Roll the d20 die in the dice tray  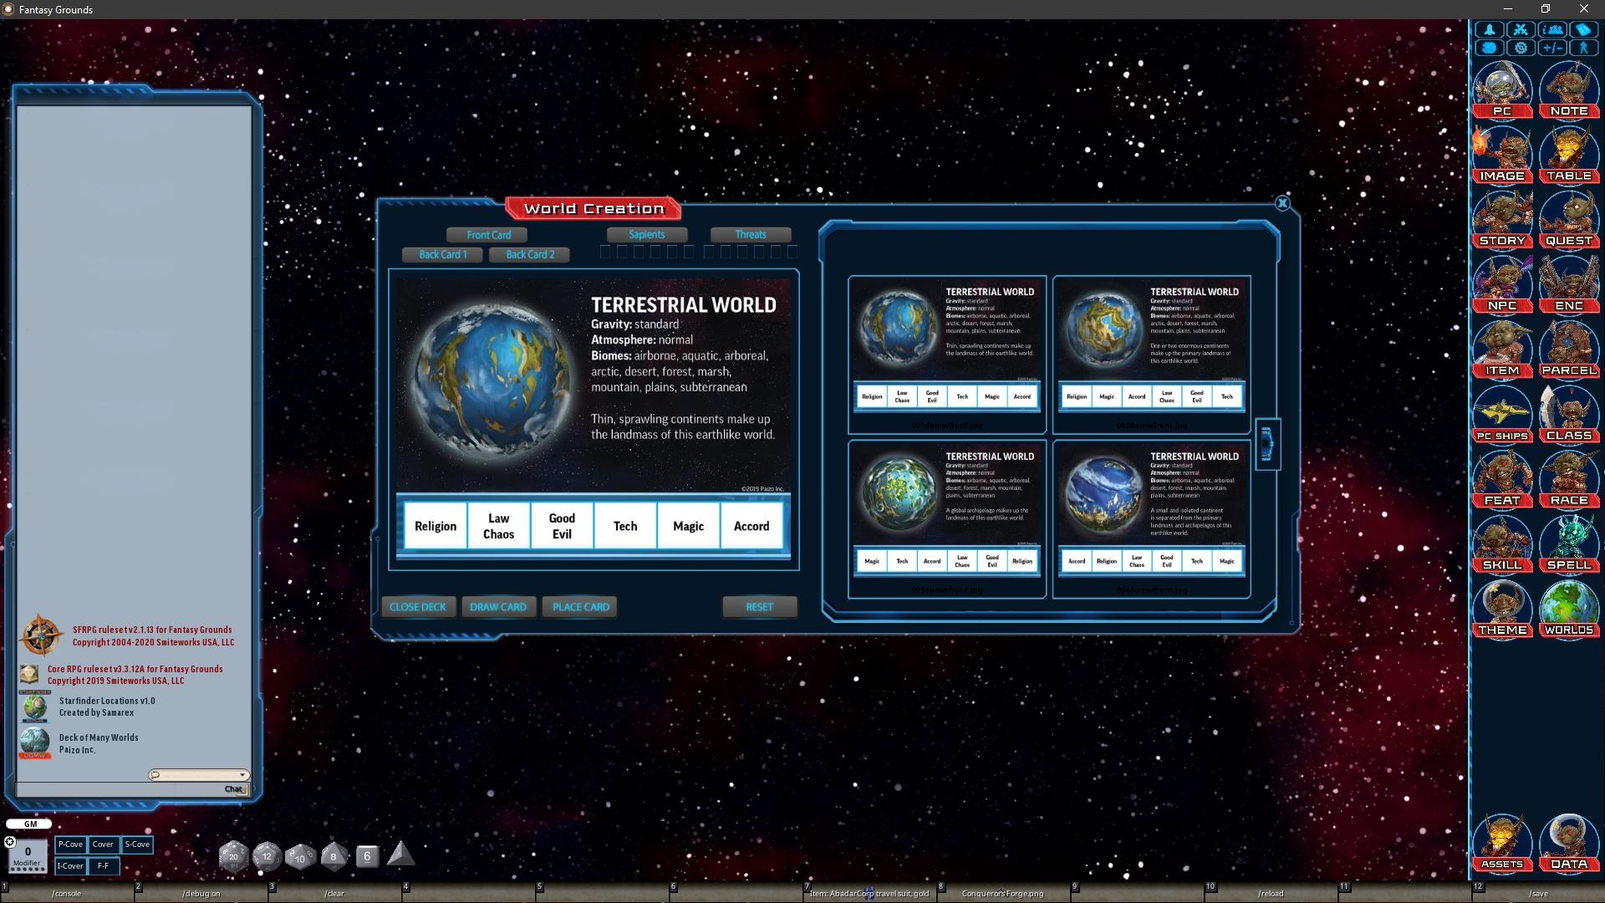234,855
